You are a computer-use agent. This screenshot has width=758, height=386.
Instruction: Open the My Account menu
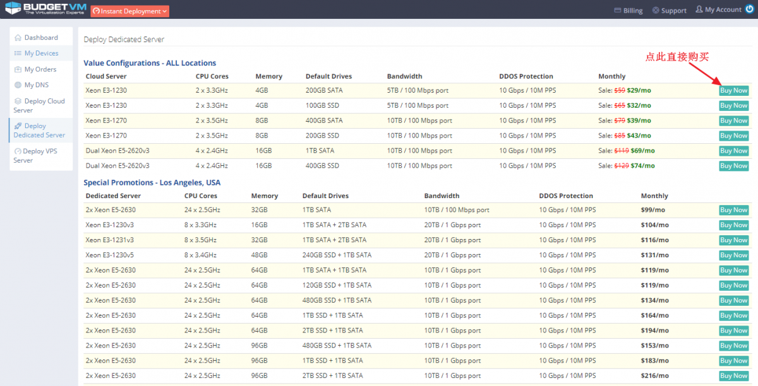pyautogui.click(x=718, y=10)
